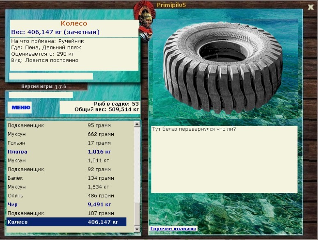Click 'Общий вес: 509,514 кг' text
Screen dimensions: 318x240
point(106,109)
